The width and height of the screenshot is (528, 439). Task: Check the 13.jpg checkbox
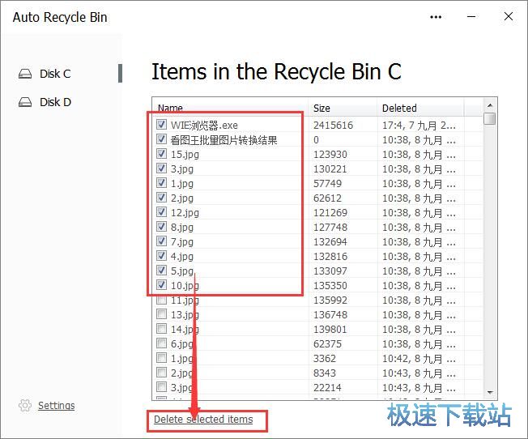coord(161,314)
